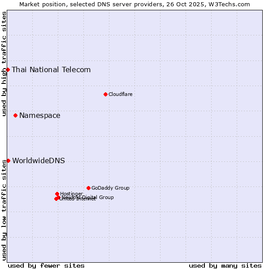
Task: Click the Thai National Telecom label
Action: pos(51,69)
